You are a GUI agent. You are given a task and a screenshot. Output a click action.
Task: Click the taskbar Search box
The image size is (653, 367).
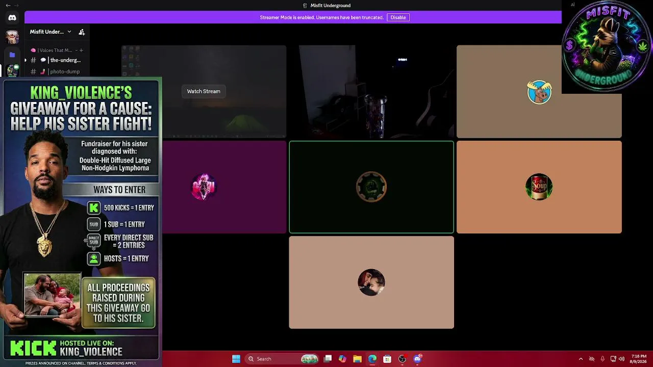pyautogui.click(x=283, y=359)
